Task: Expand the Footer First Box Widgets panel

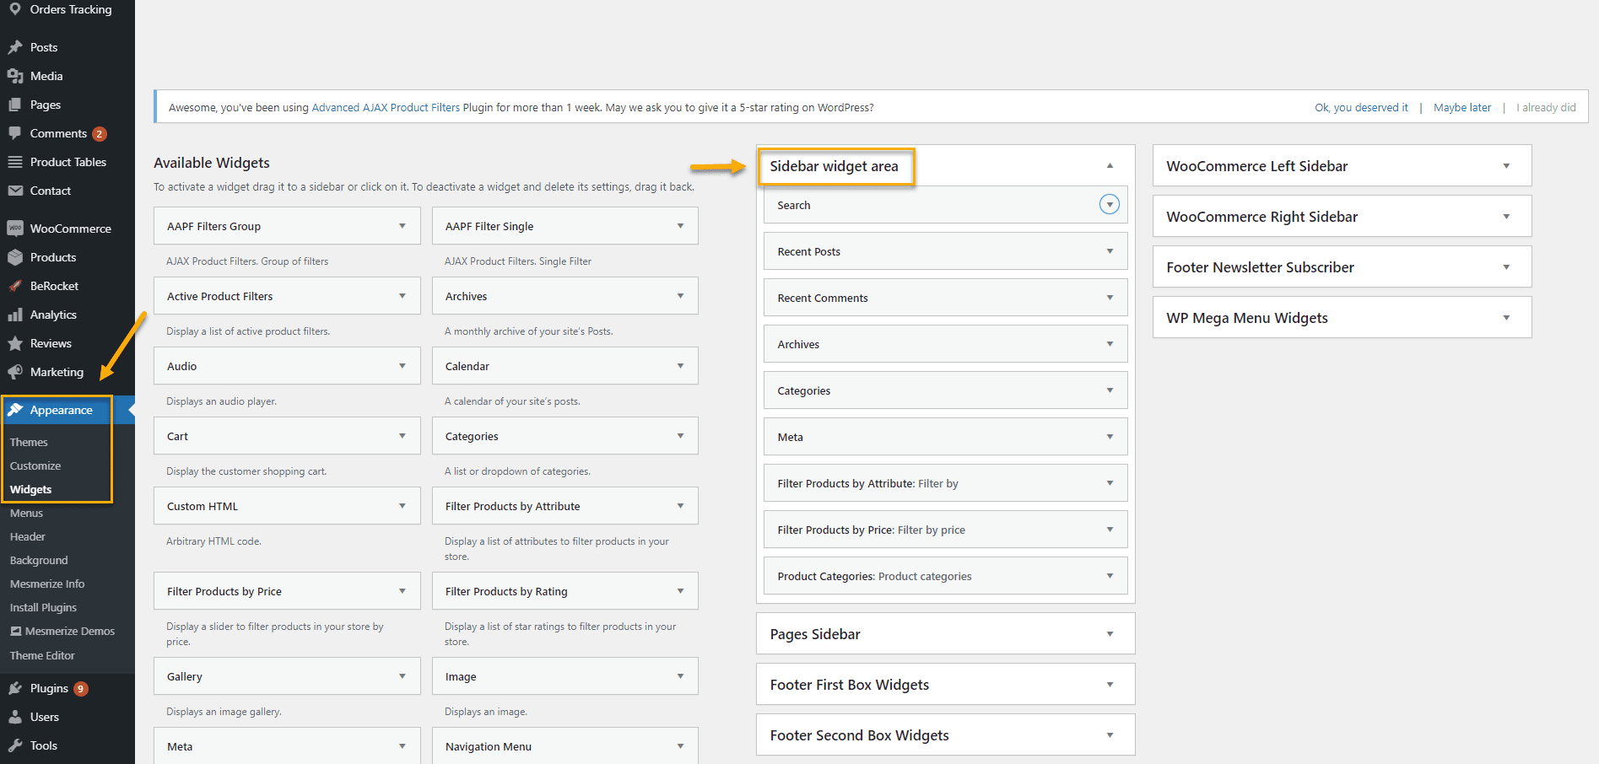Action: [1110, 685]
